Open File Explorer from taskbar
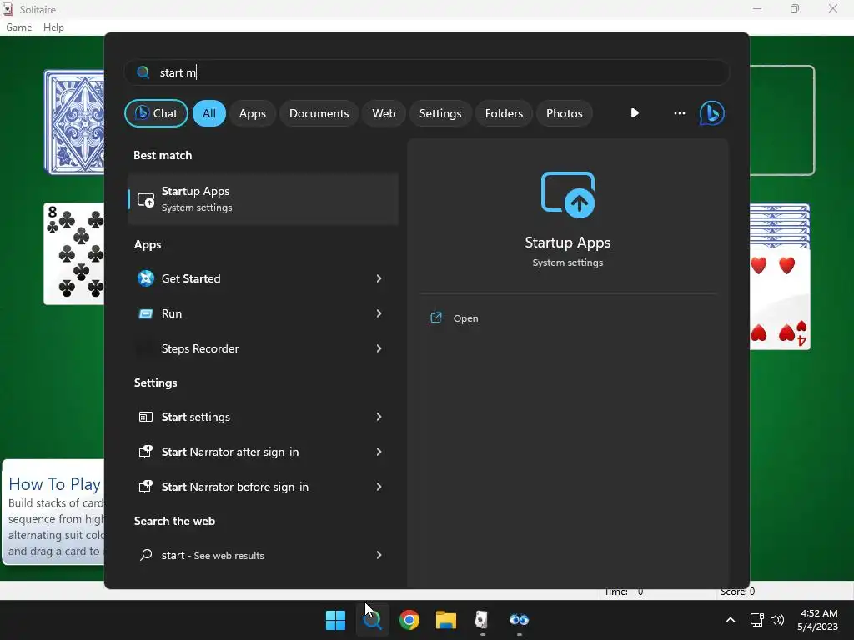This screenshot has height=640, width=854. pos(445,620)
